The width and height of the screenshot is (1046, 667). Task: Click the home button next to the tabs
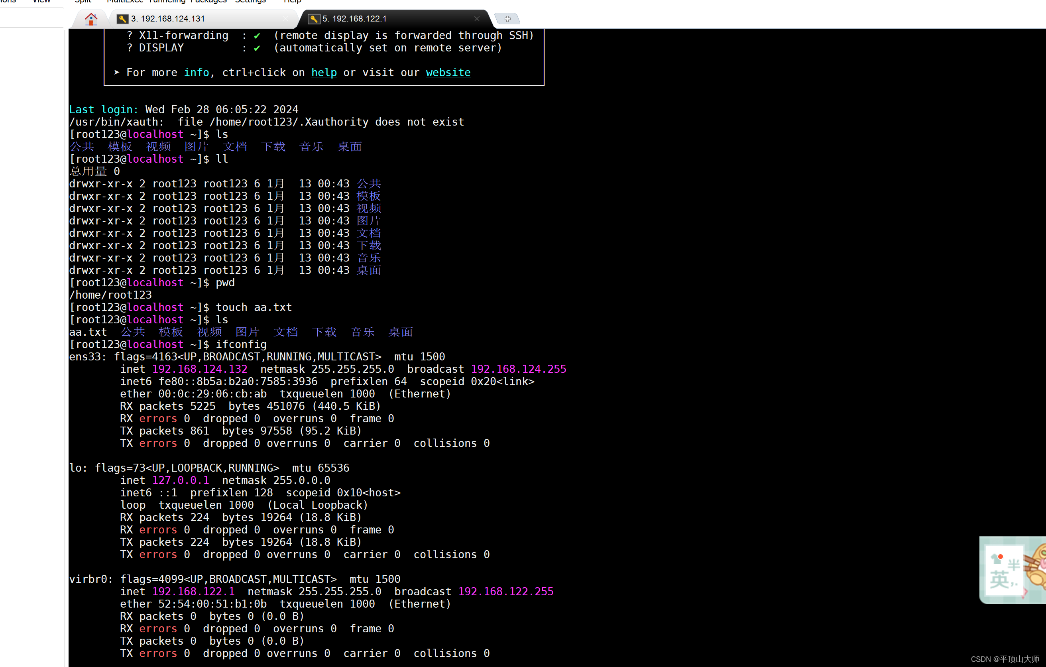click(90, 19)
